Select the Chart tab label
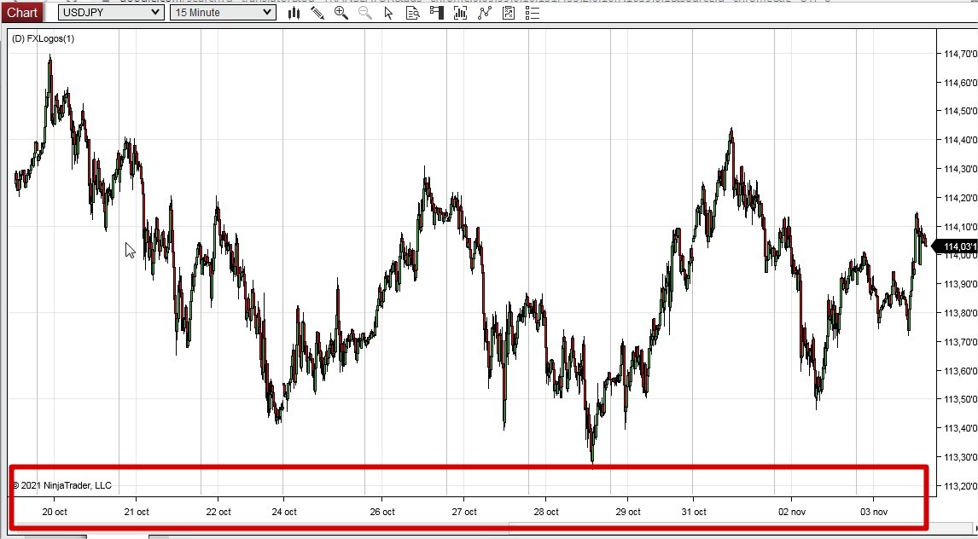 [x=22, y=13]
